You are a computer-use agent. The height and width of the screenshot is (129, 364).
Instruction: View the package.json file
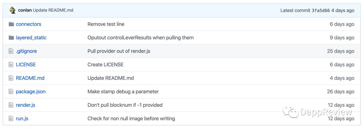(x=31, y=92)
